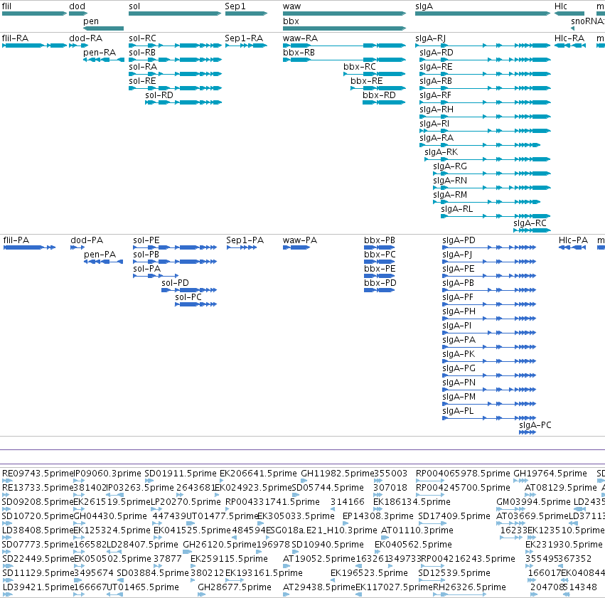Select protein flil-PA
The width and height of the screenshot is (605, 598).
pyautogui.click(x=29, y=247)
